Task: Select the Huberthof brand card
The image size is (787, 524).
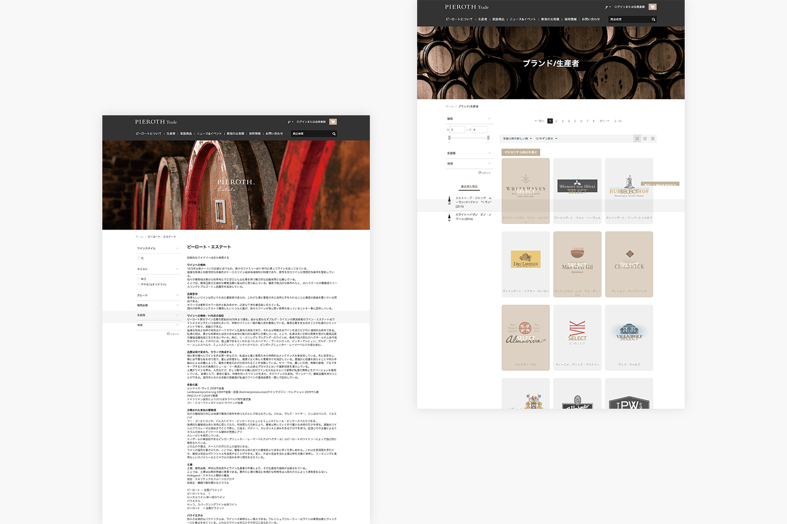Action: click(x=629, y=191)
